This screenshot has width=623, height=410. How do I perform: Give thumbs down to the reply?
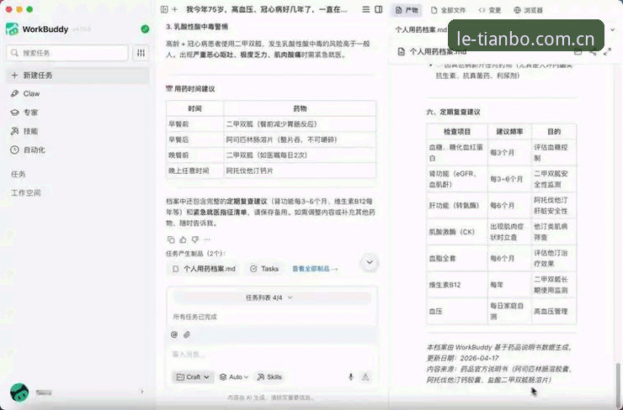(195, 239)
